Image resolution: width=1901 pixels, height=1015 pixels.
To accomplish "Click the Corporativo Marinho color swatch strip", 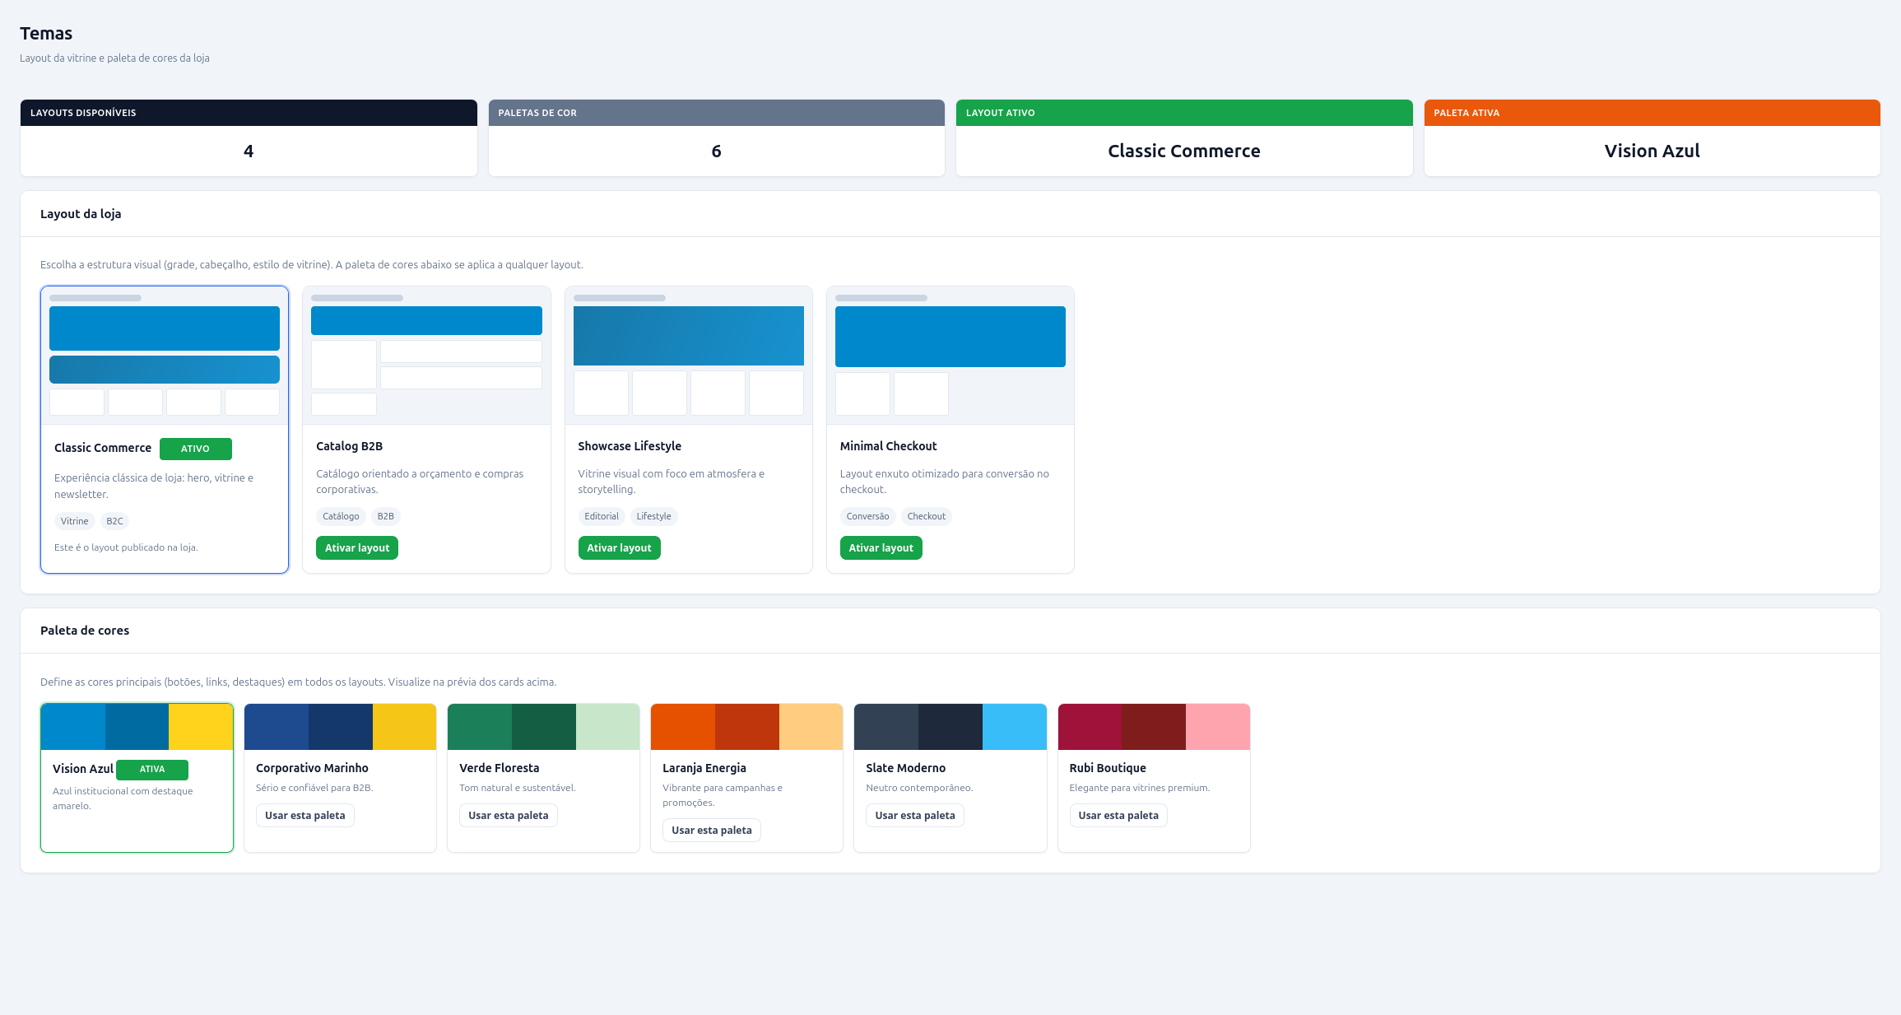I will 341,727.
